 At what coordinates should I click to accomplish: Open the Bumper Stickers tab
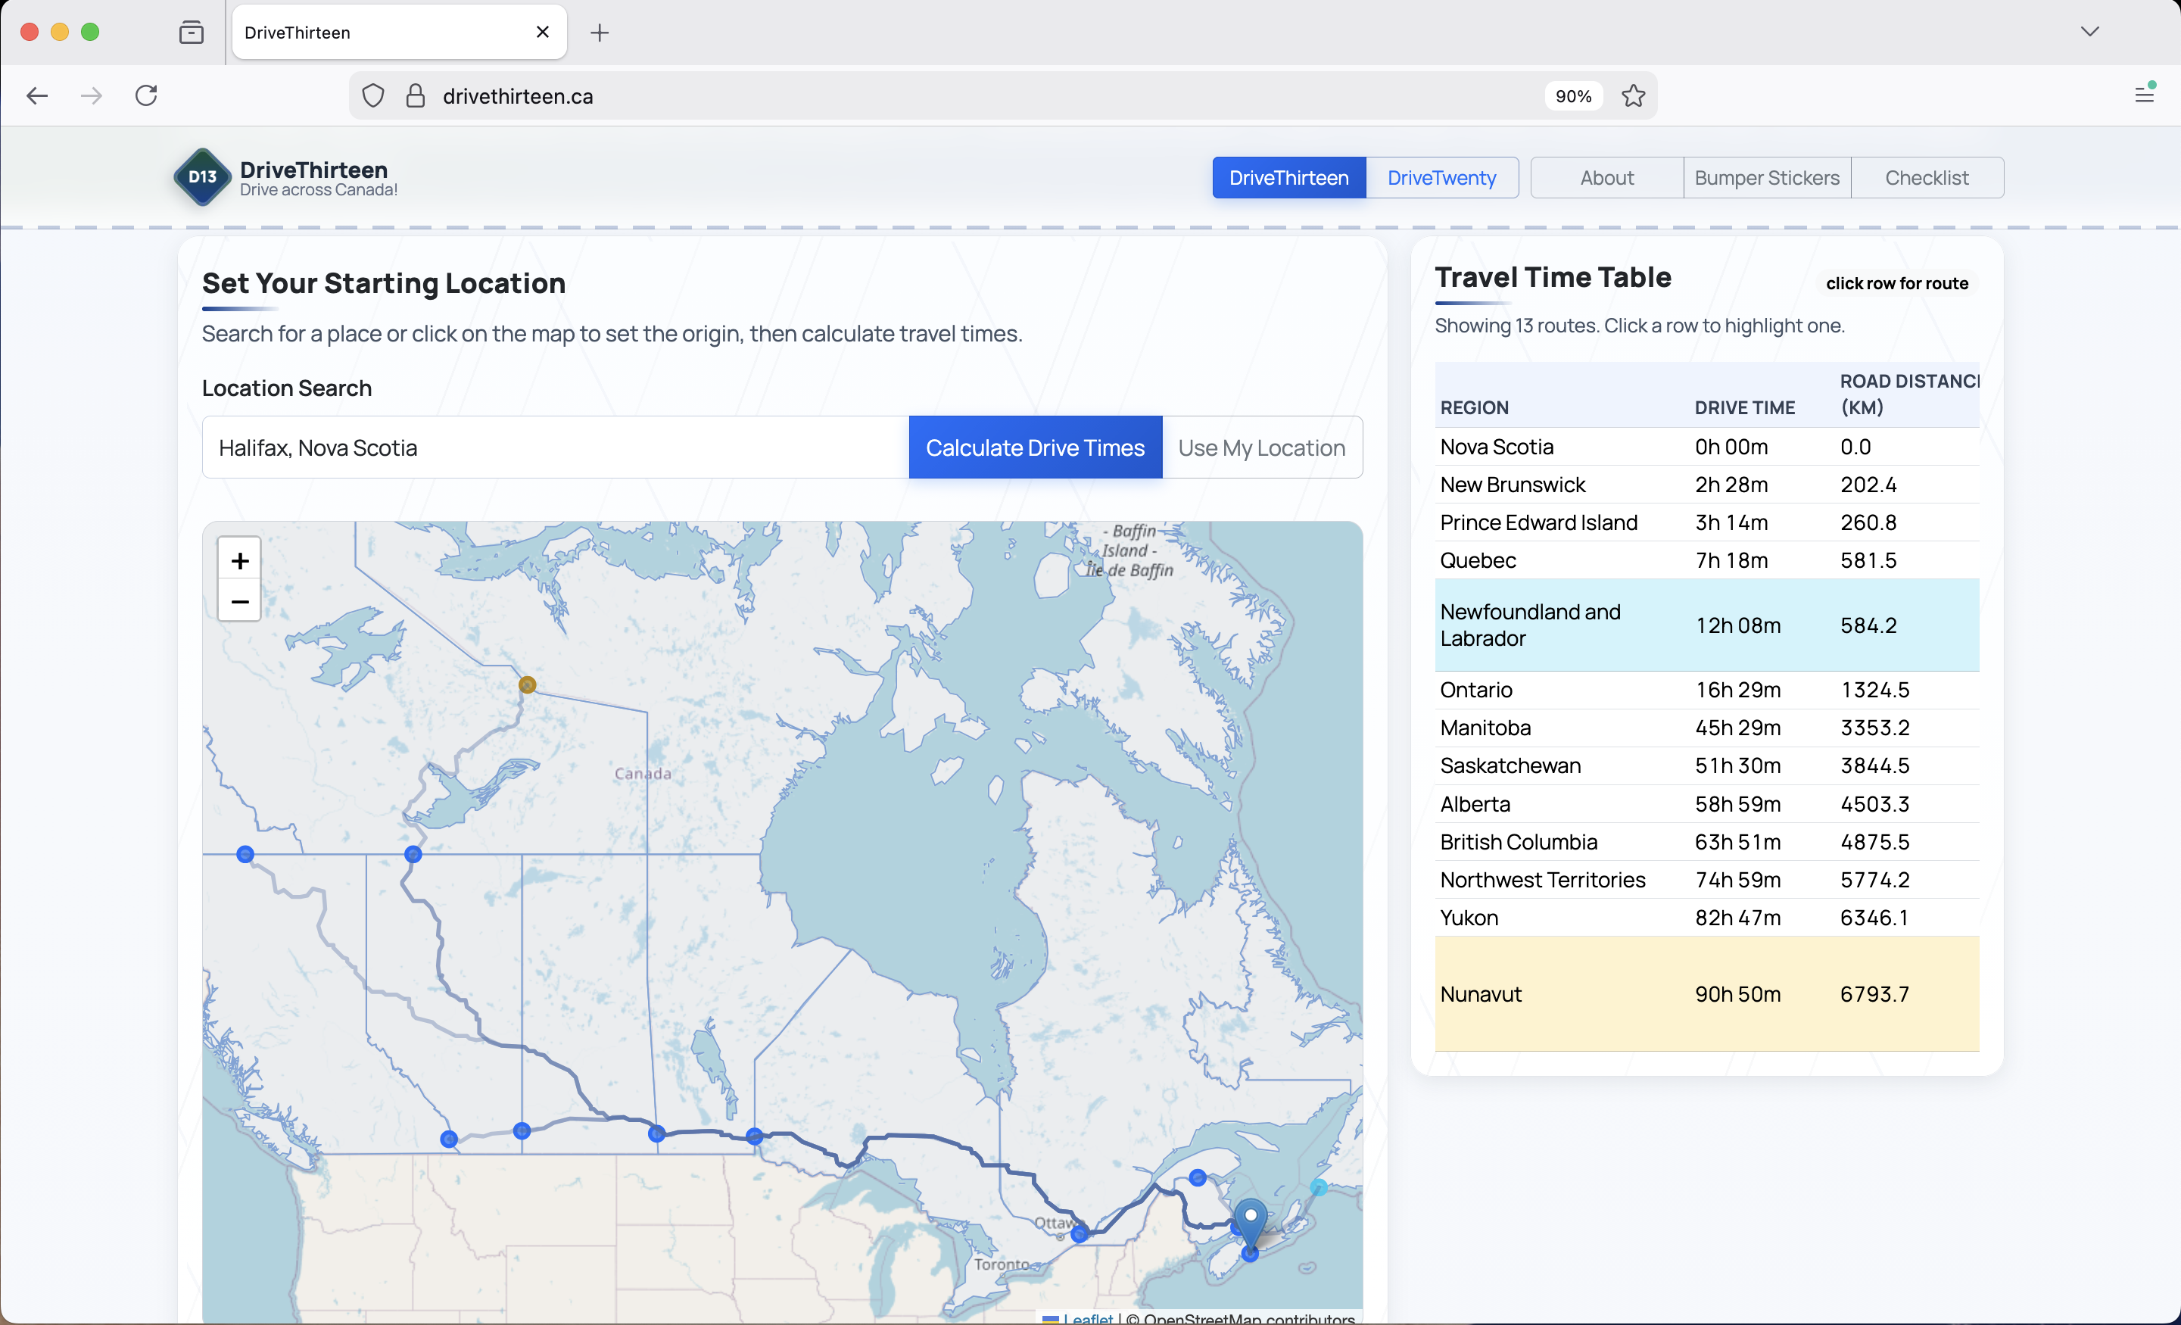click(1767, 178)
